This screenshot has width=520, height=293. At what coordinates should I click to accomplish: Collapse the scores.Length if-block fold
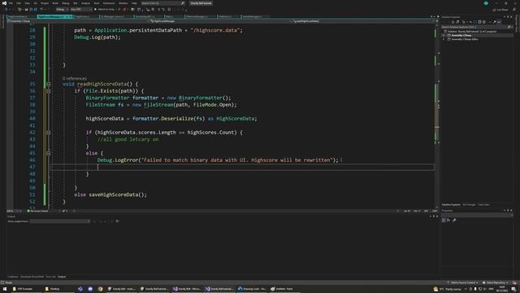(49, 132)
